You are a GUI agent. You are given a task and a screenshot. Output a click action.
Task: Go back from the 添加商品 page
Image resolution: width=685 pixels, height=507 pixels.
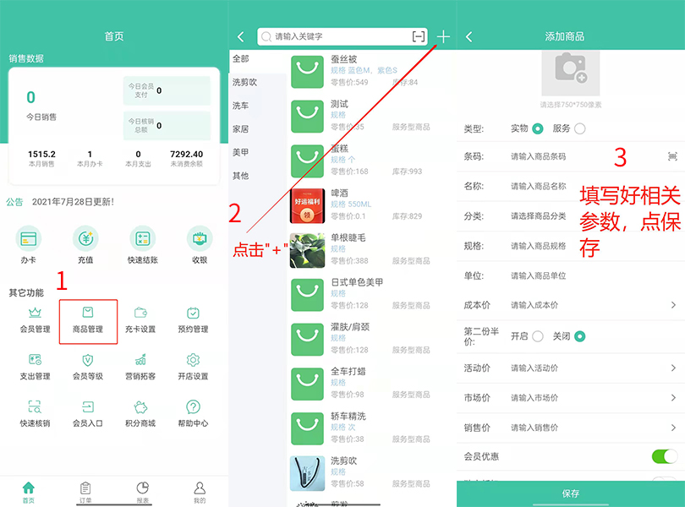(469, 36)
